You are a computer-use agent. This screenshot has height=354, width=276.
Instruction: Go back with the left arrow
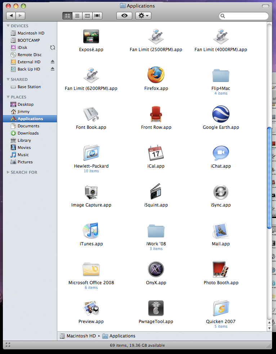pos(11,16)
